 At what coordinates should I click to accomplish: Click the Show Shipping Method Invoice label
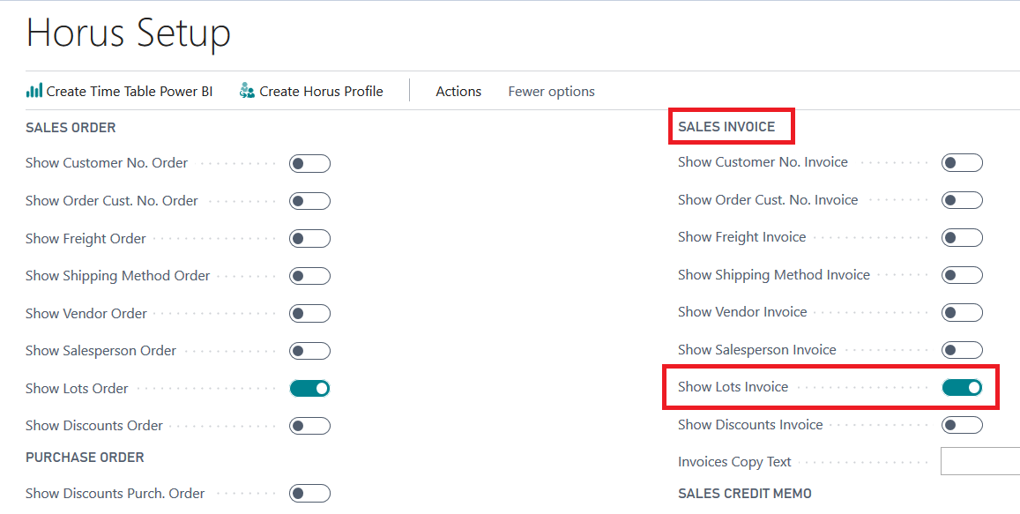[774, 275]
